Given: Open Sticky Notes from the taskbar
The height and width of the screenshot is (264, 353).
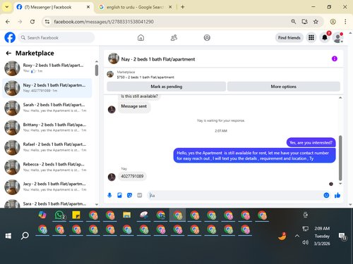Looking at the screenshot, I should (x=76, y=215).
